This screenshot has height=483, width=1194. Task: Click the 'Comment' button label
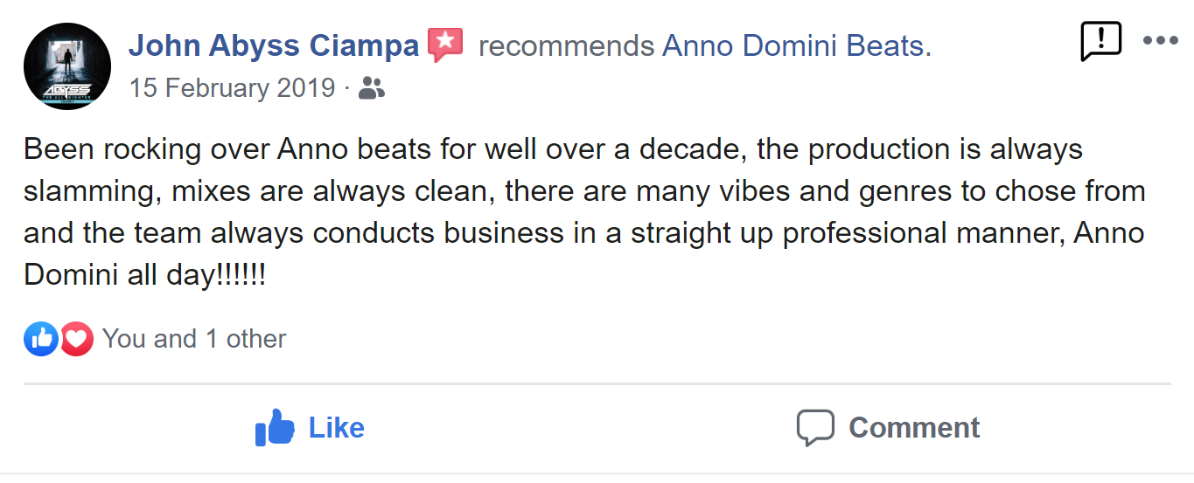pos(913,428)
